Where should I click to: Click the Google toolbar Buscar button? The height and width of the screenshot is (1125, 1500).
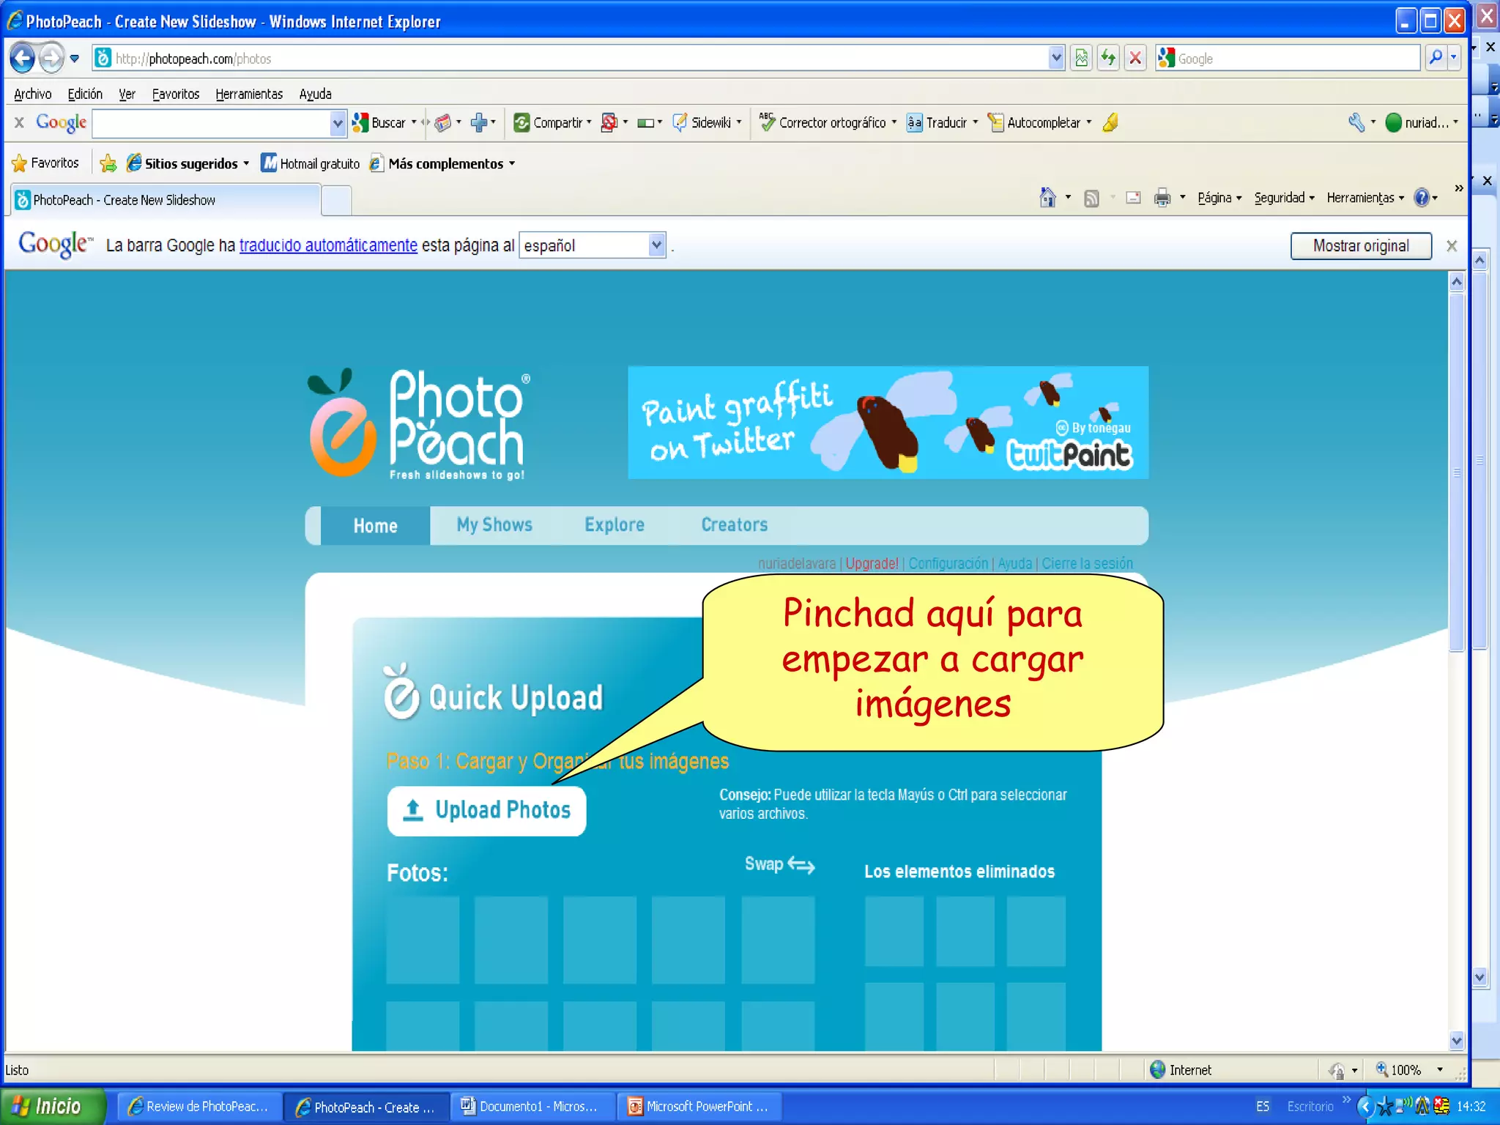tap(379, 123)
